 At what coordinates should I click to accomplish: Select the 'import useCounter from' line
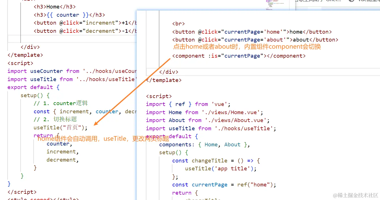(72, 71)
